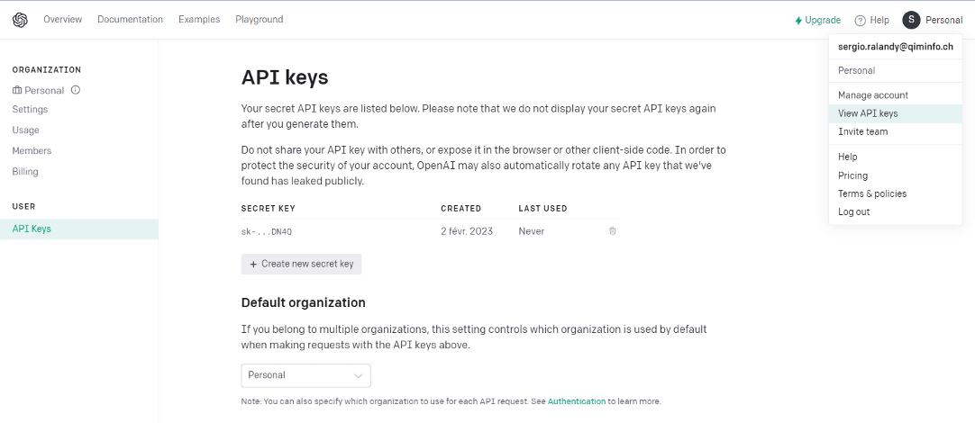The height and width of the screenshot is (423, 975).
Task: Click the Help question mark icon
Action: click(x=860, y=21)
